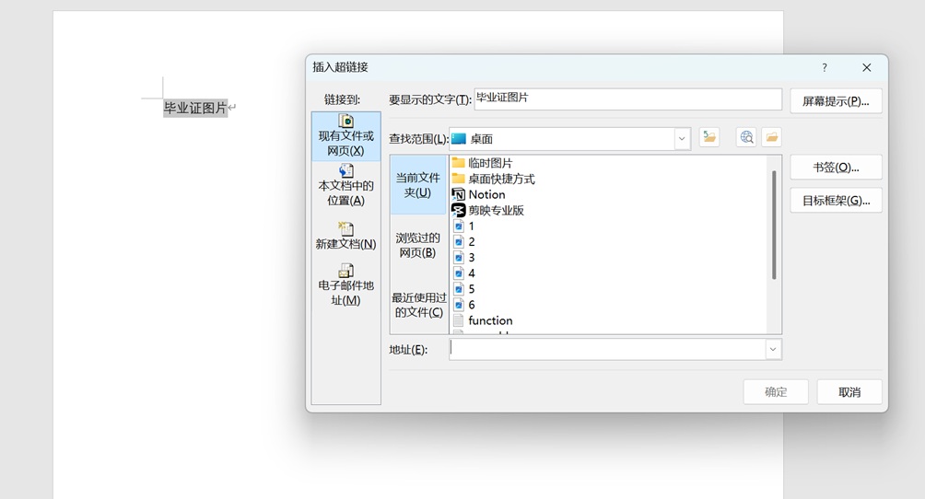Choose E-mail Address (电子邮件地址) link option
This screenshot has height=499, width=925.
pos(345,285)
